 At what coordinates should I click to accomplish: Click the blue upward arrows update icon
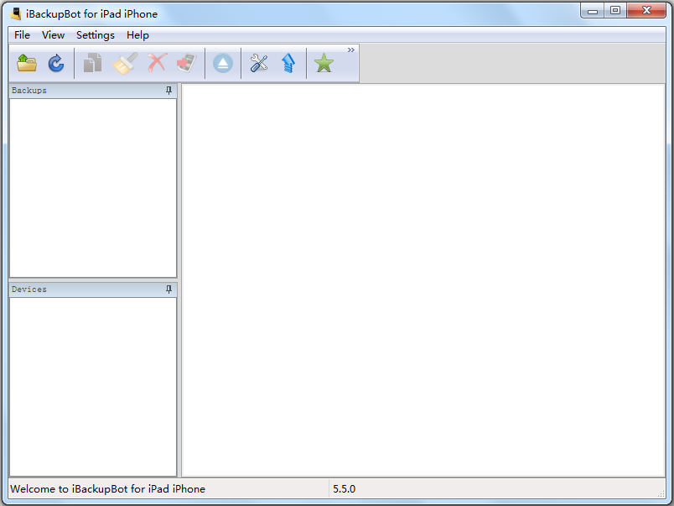(x=288, y=63)
